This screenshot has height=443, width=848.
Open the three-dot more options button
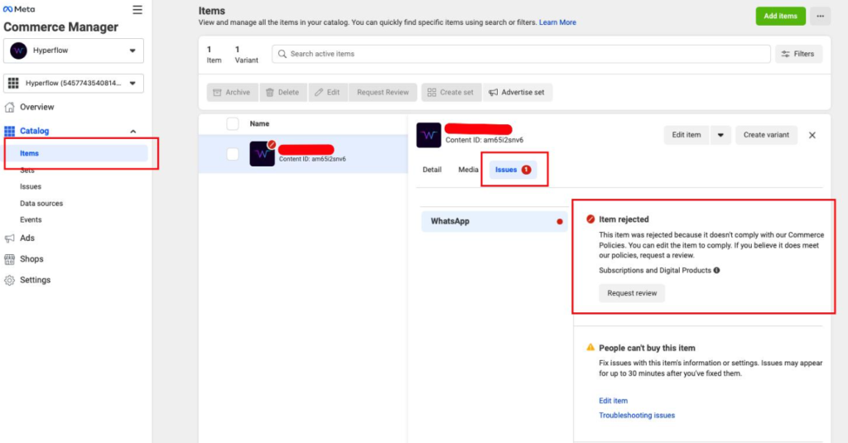[x=820, y=17]
